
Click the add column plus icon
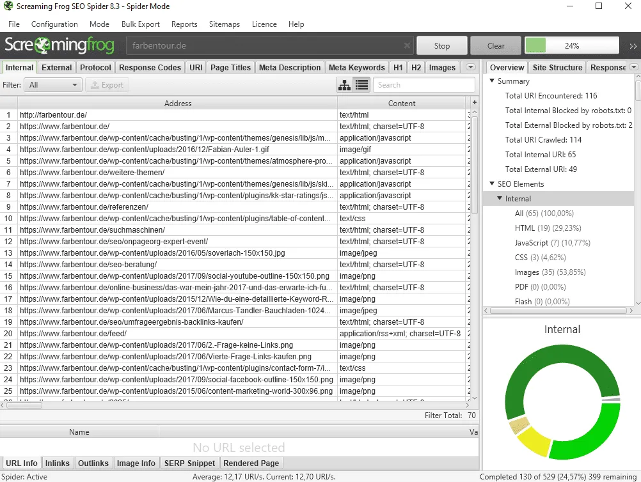[475, 103]
